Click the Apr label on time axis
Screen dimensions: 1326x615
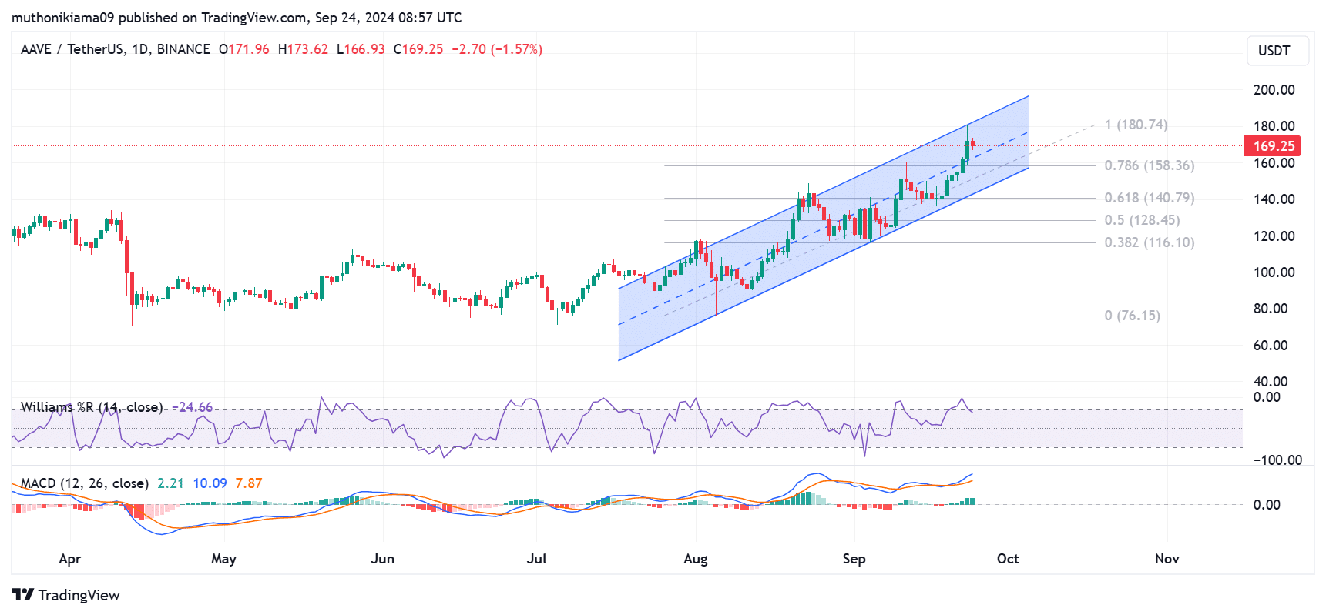pos(70,559)
